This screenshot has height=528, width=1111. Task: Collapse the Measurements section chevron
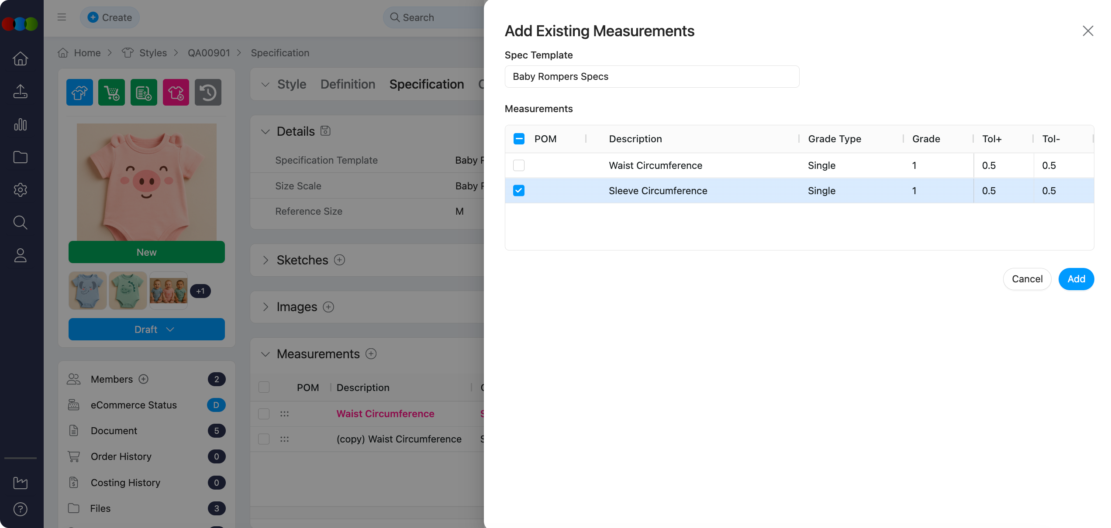(266, 354)
